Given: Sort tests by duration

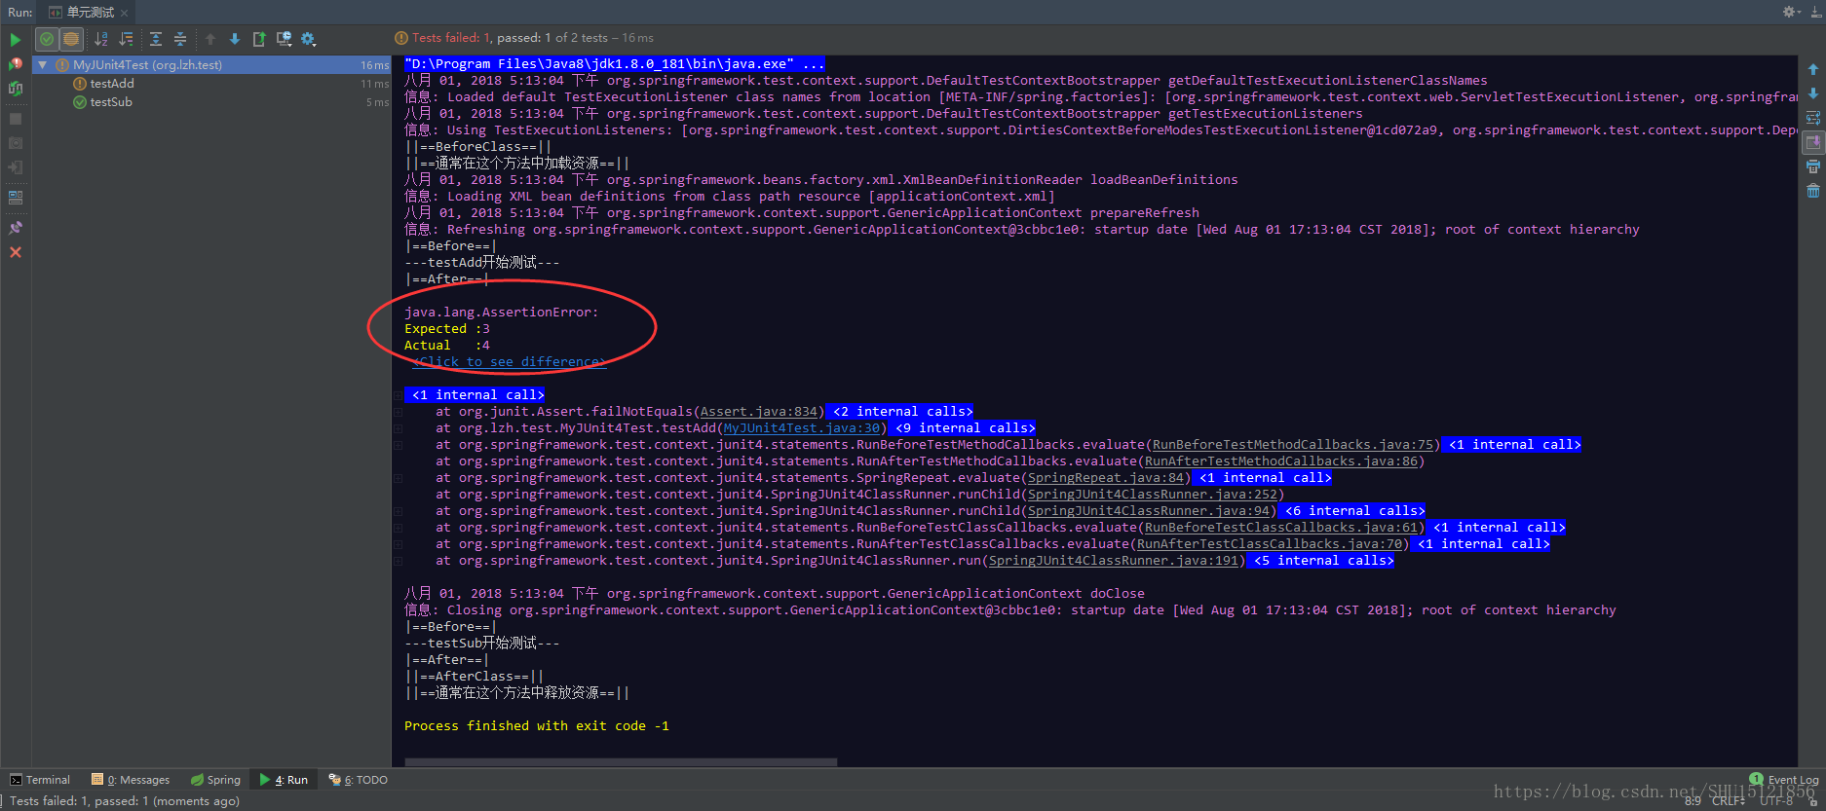Looking at the screenshot, I should (126, 39).
